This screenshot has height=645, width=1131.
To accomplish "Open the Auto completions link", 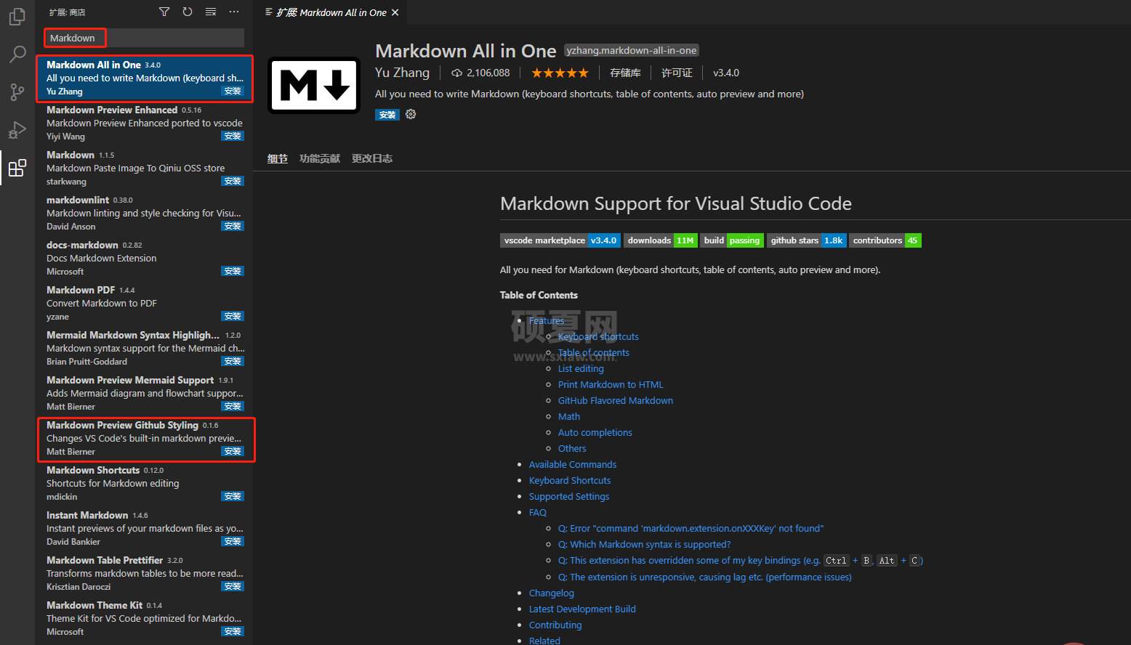I will pos(595,433).
